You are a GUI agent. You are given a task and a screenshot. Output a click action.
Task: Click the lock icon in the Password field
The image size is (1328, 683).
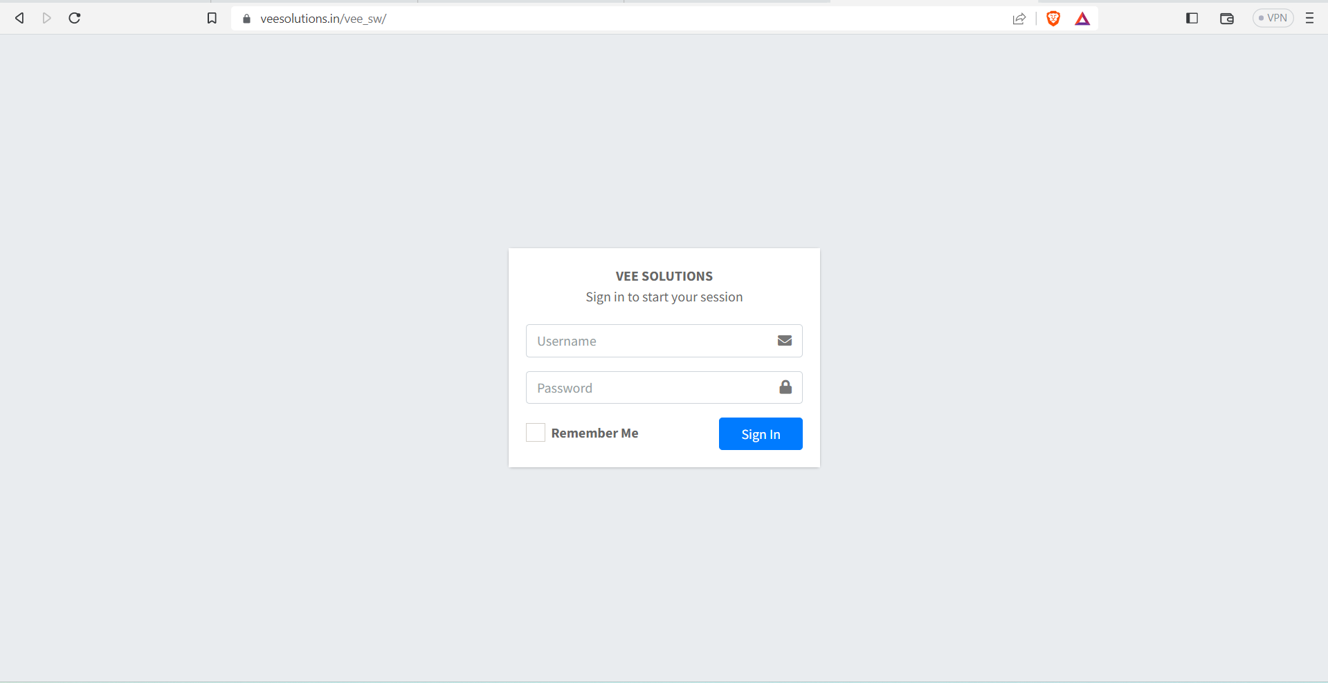coord(785,387)
